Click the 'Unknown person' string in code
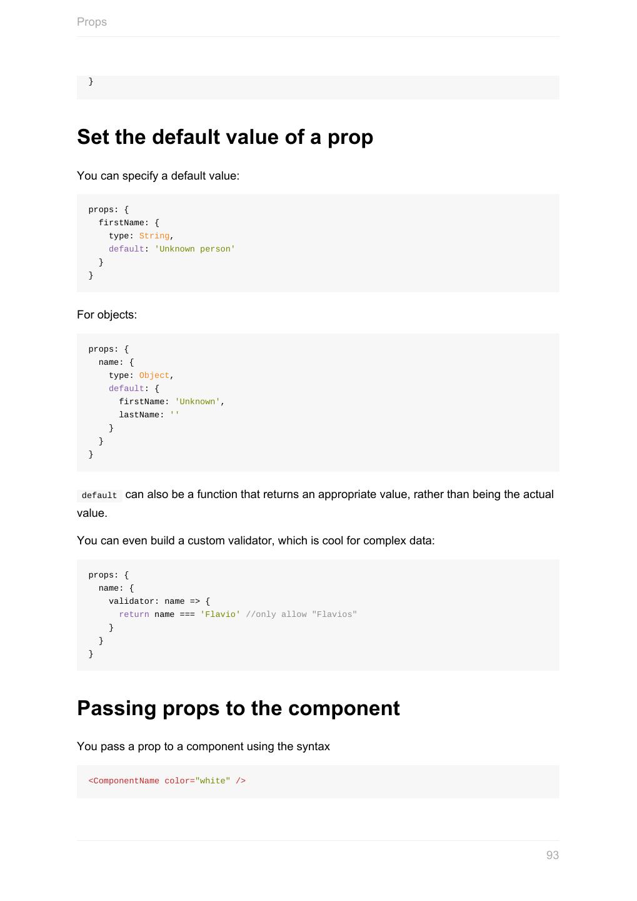 tap(194, 249)
